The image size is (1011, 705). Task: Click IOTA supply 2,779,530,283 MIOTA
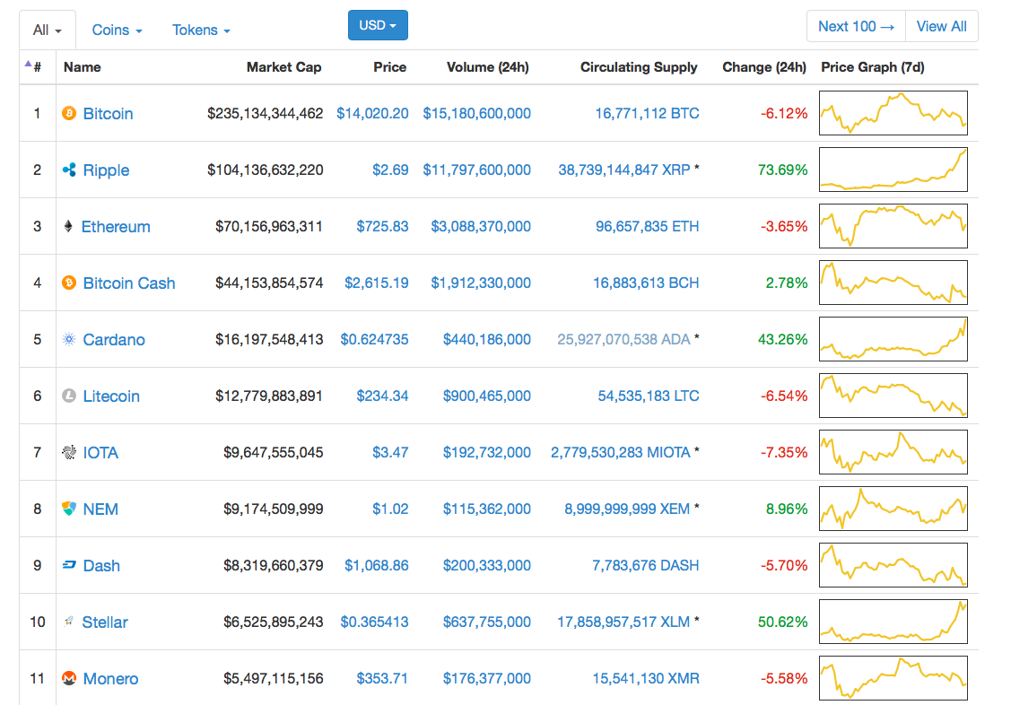(620, 452)
